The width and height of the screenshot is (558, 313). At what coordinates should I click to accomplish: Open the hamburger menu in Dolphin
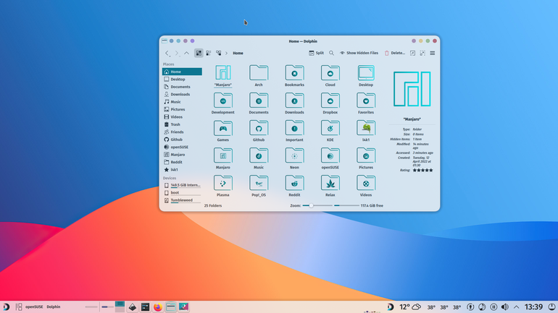tap(433, 53)
